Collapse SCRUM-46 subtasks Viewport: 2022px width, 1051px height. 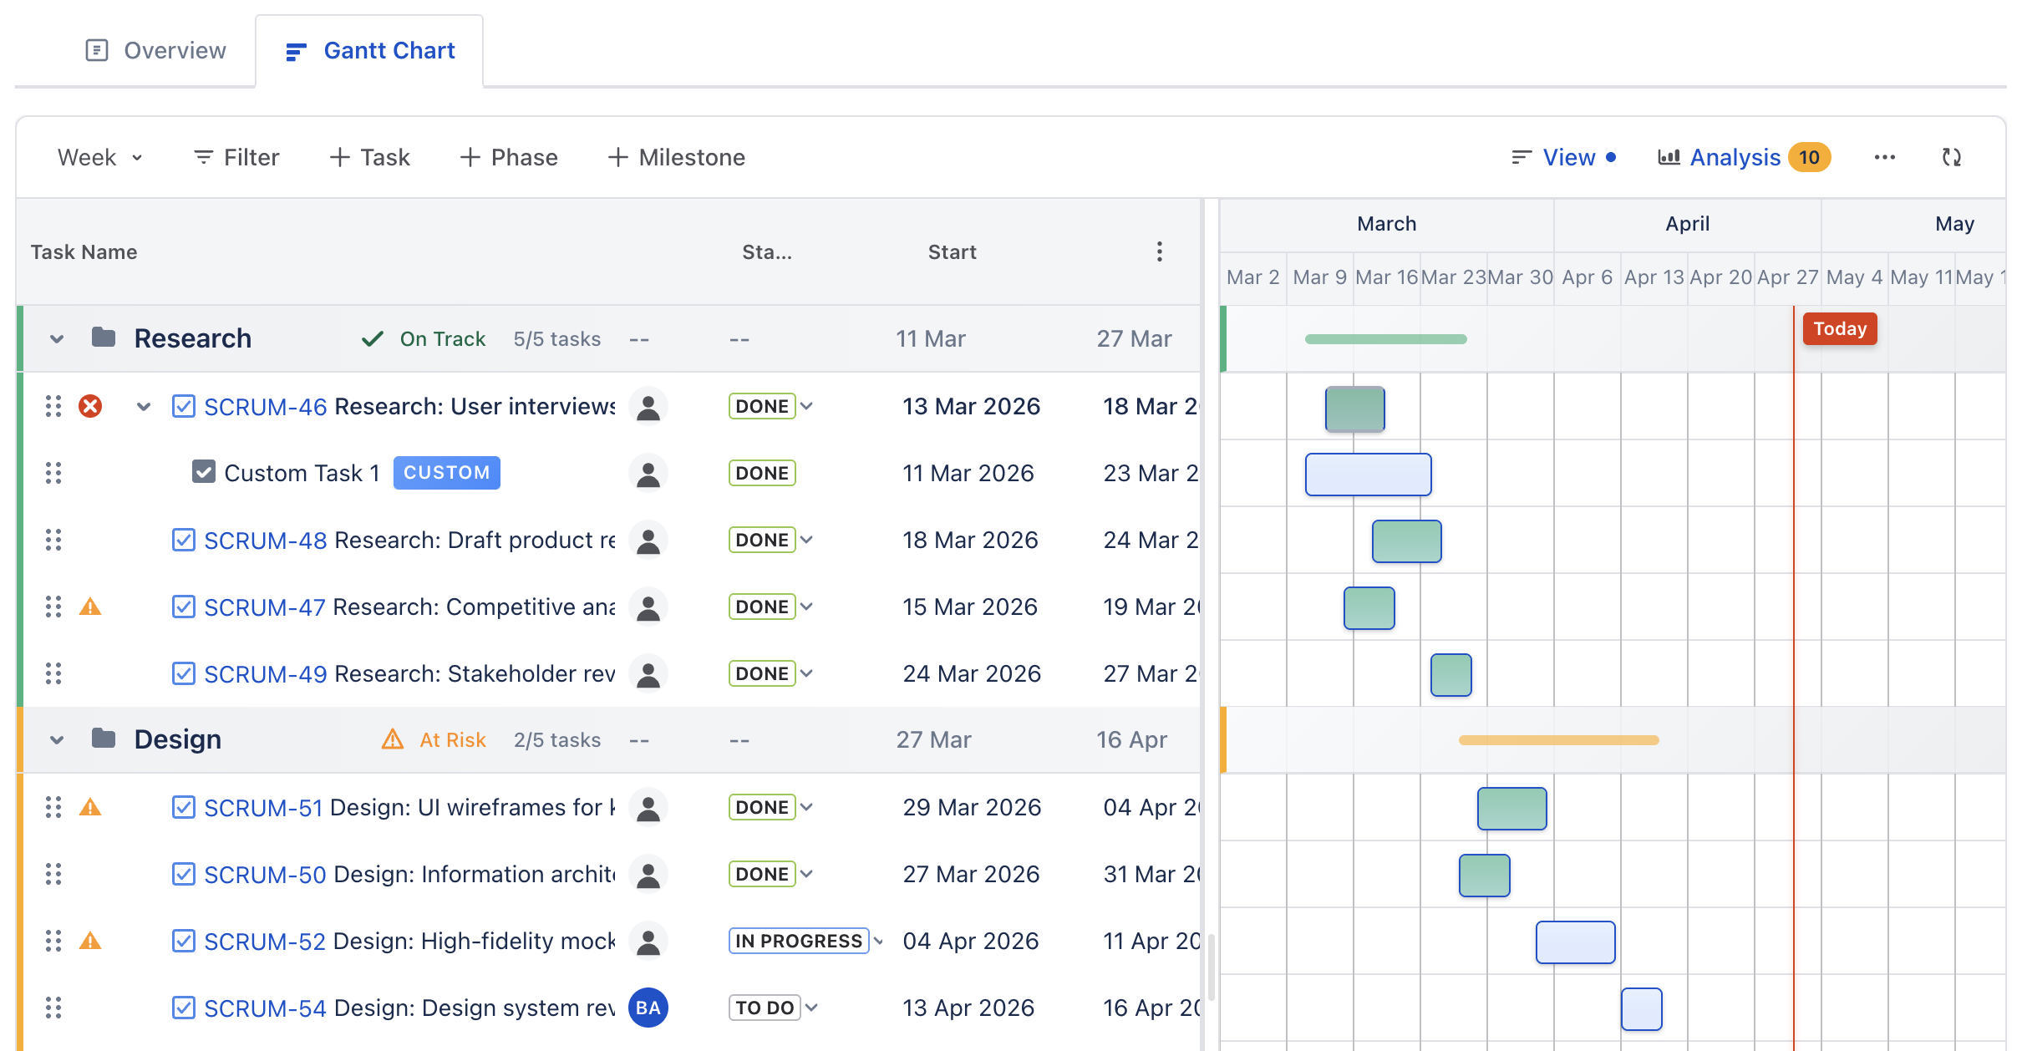pos(144,406)
